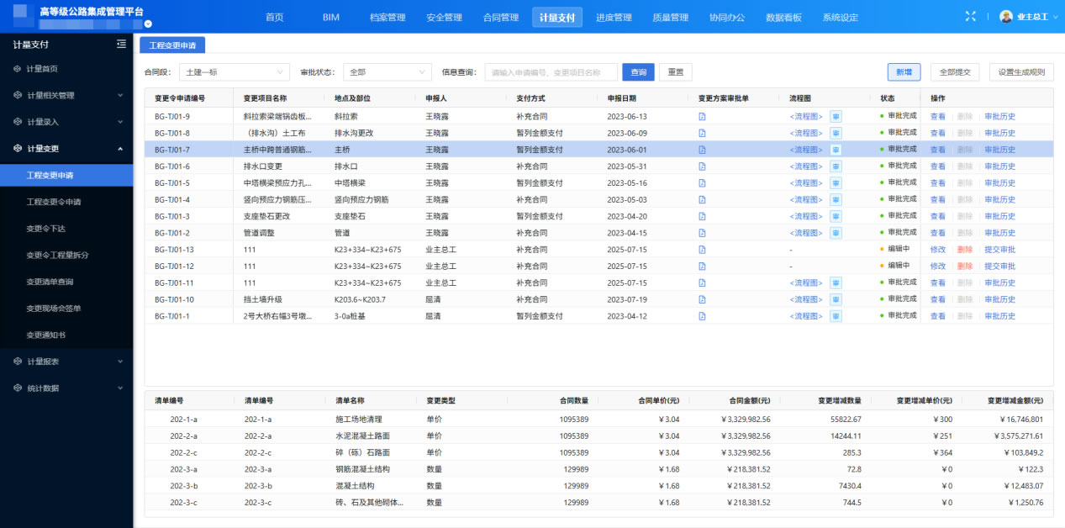This screenshot has width=1065, height=528.
Task: Expand the 计量相关管理 sidebar menu
Action: click(66, 95)
